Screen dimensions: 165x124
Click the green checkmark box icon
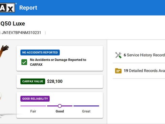click(24, 62)
